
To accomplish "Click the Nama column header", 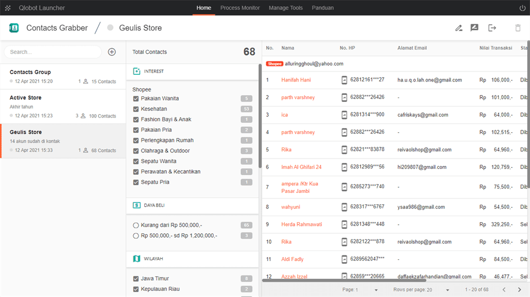I will [x=287, y=48].
